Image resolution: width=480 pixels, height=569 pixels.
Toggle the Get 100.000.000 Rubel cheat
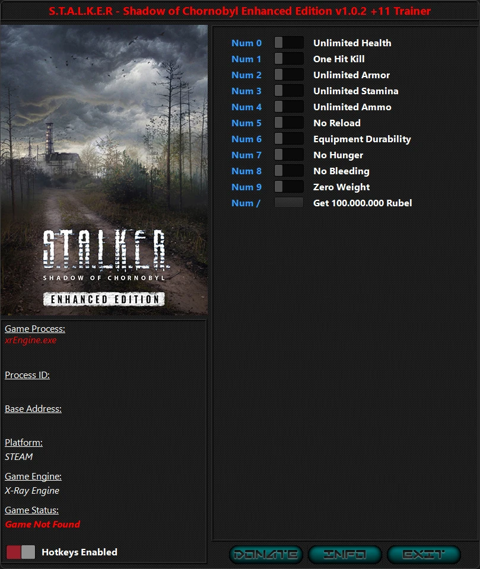[288, 203]
